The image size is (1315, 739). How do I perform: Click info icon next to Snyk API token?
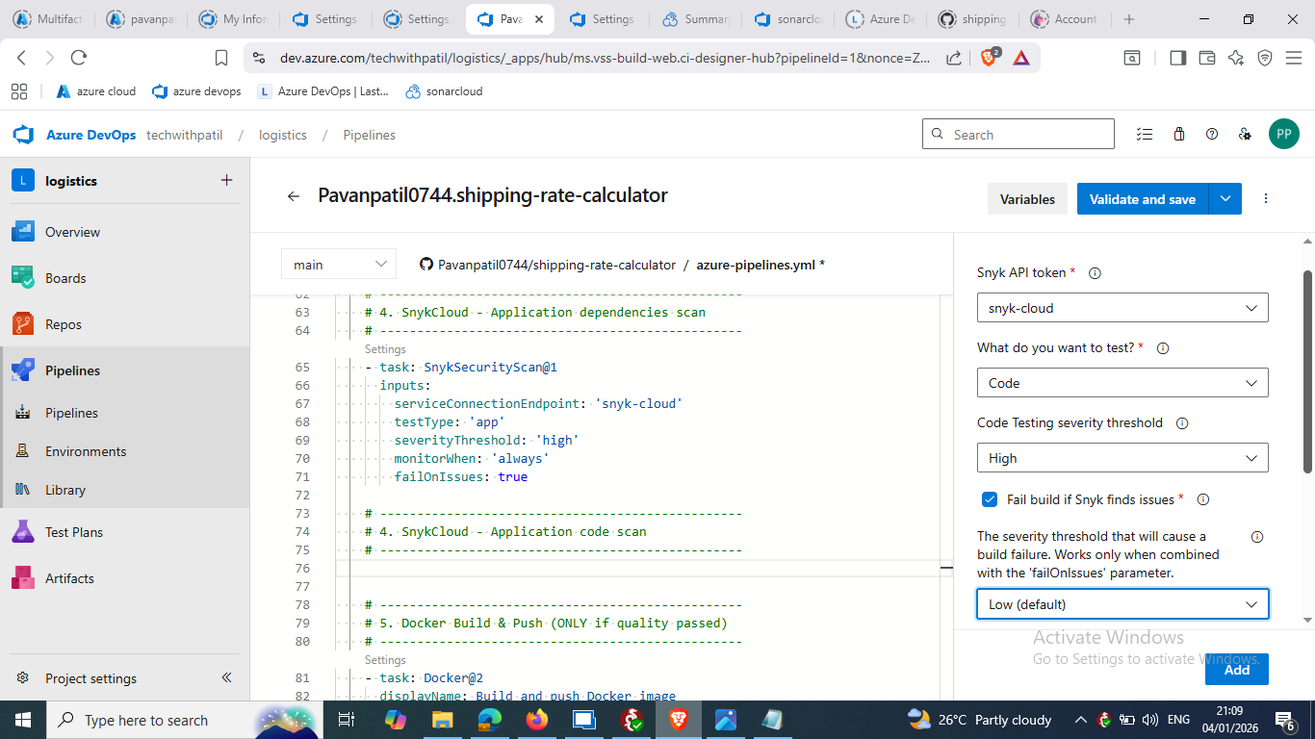(x=1095, y=273)
